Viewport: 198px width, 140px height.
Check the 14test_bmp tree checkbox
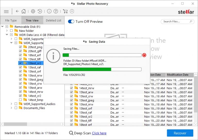20,100
